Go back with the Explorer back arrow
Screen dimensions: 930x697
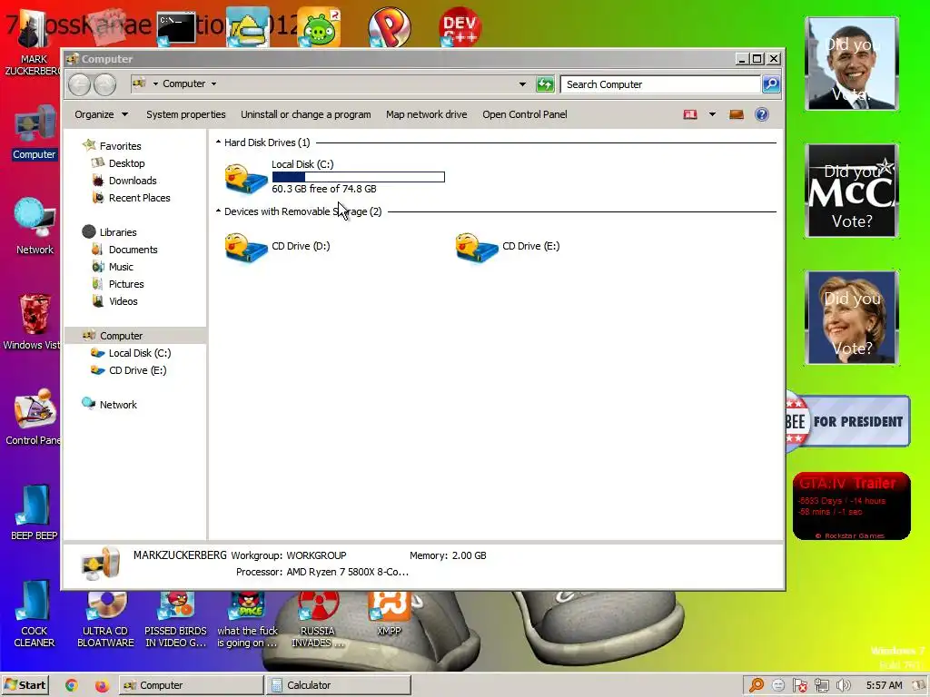(x=80, y=84)
